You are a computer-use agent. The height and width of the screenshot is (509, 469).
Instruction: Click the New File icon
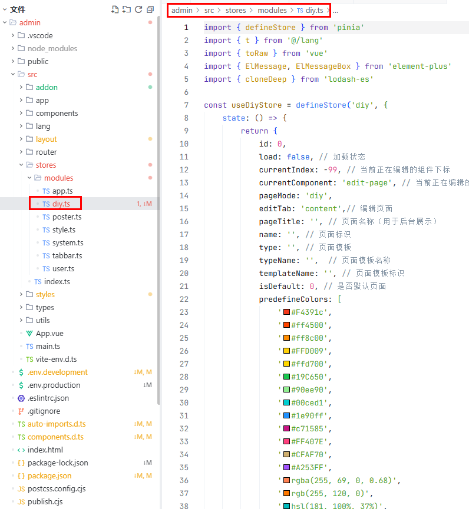[x=115, y=9]
